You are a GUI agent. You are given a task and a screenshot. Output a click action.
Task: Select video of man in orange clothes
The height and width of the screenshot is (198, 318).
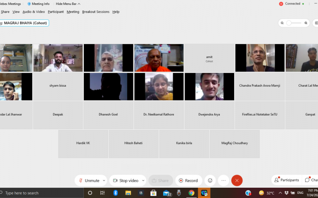[159, 58]
